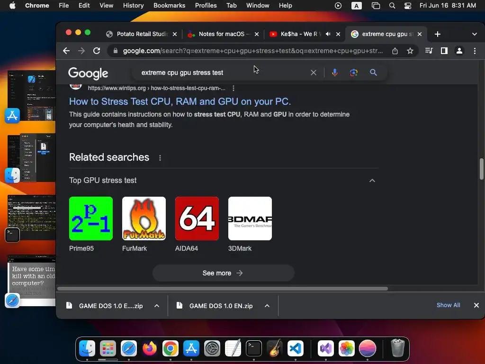Collapse the Top GPU stress test section
This screenshot has height=364, width=485.
(x=372, y=181)
